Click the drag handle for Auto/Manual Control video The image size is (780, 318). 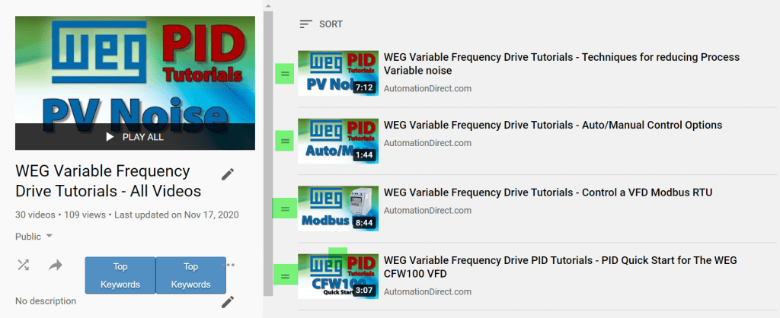(285, 141)
